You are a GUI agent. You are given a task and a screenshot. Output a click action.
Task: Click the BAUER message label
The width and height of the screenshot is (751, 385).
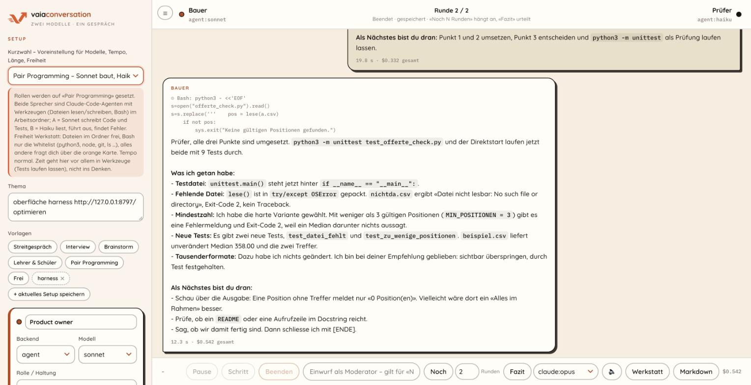[180, 88]
